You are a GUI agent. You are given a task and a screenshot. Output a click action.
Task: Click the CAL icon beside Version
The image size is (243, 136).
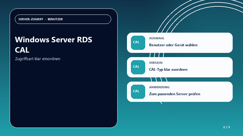[138, 67]
